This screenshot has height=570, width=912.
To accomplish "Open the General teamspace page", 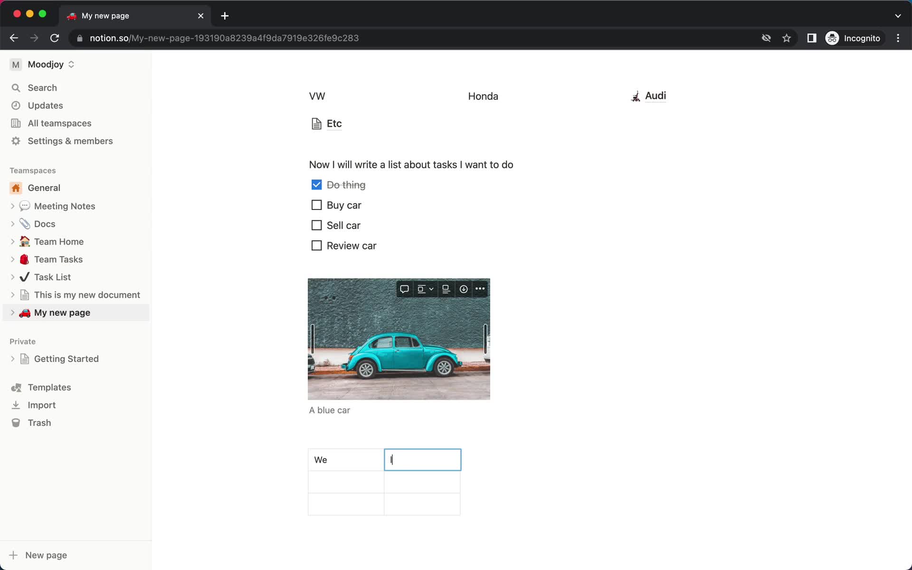I will tap(43, 187).
